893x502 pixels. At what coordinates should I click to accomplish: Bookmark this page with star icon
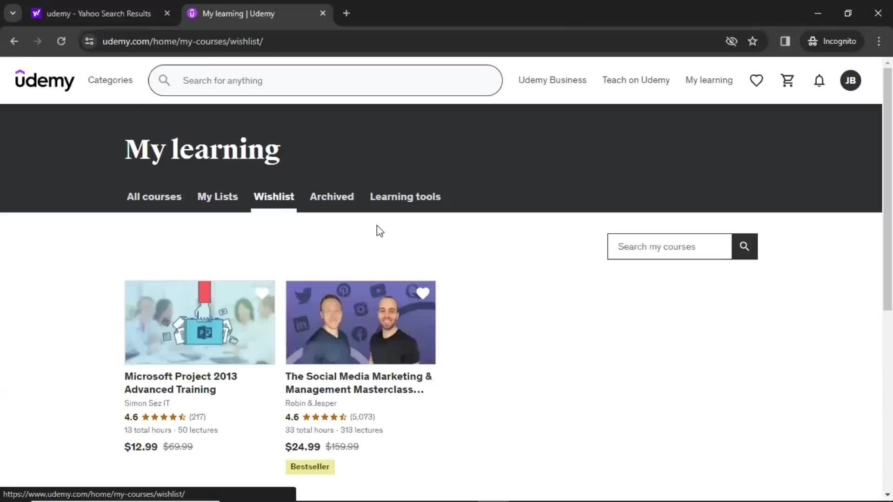pyautogui.click(x=753, y=41)
